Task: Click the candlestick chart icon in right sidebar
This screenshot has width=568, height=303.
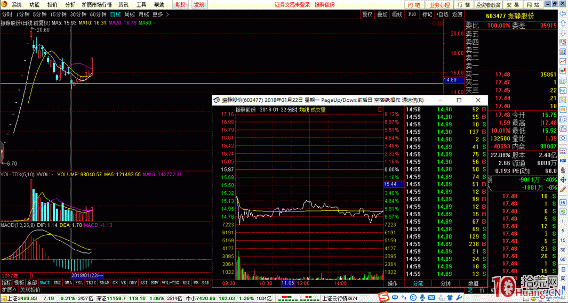Action: 563,71
